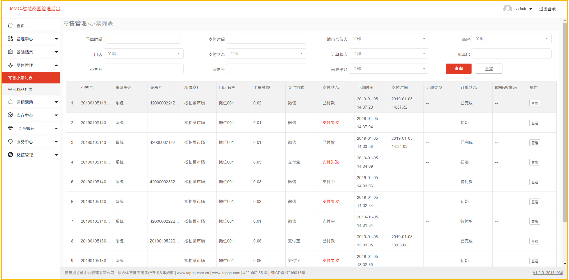This screenshot has width=569, height=280.
Task: Click the 基础档案 clipboard icon
Action: 10,52
